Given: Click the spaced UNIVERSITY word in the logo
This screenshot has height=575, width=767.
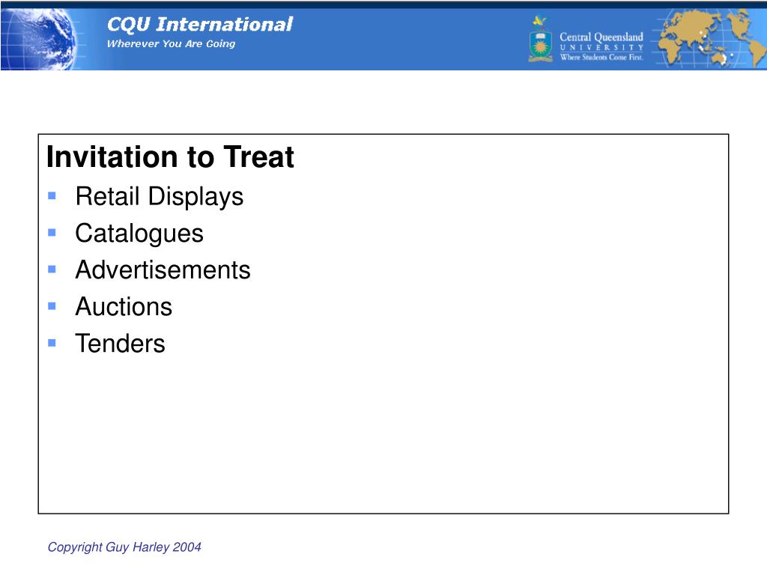Looking at the screenshot, I should pyautogui.click(x=601, y=47).
